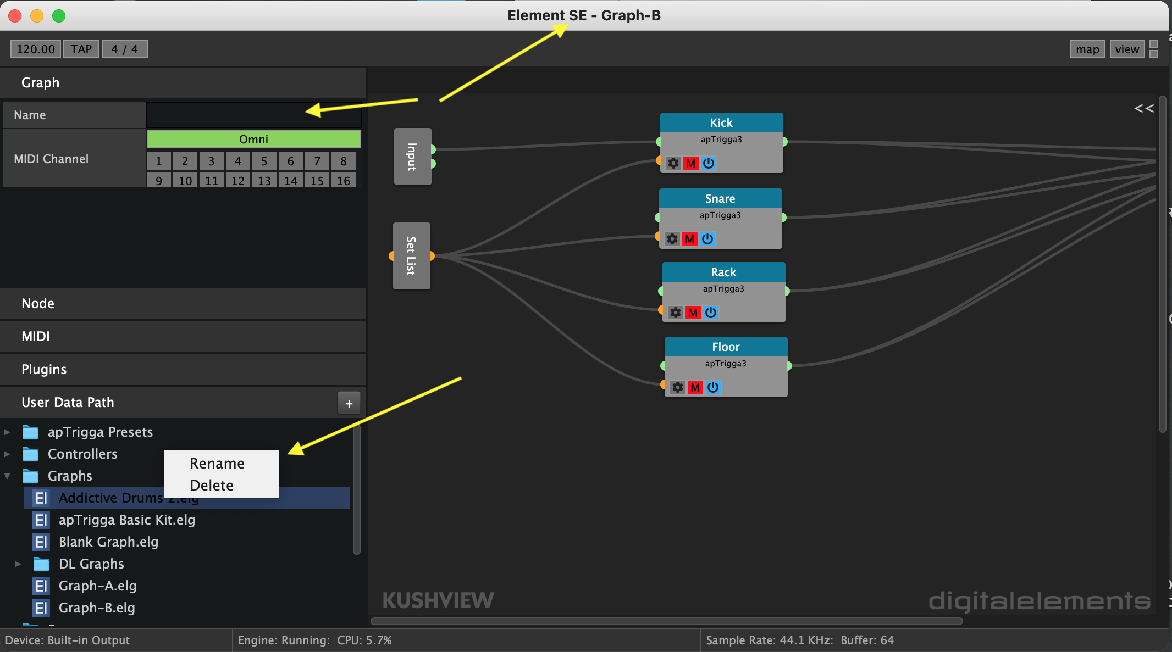Choose Rename from the context menu

click(217, 463)
